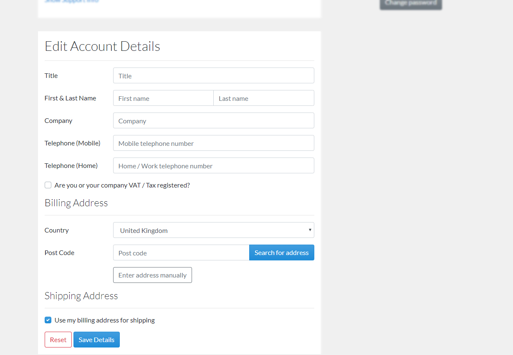
Task: Save the form with Save Details
Action: pyautogui.click(x=96, y=340)
